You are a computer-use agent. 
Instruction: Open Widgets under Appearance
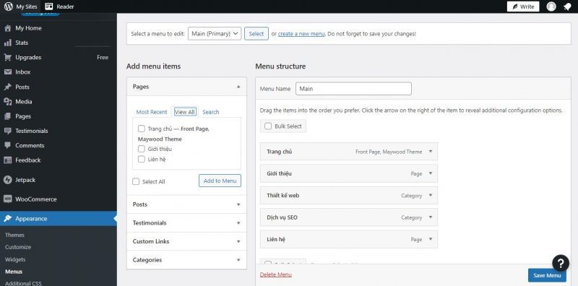[x=15, y=259]
